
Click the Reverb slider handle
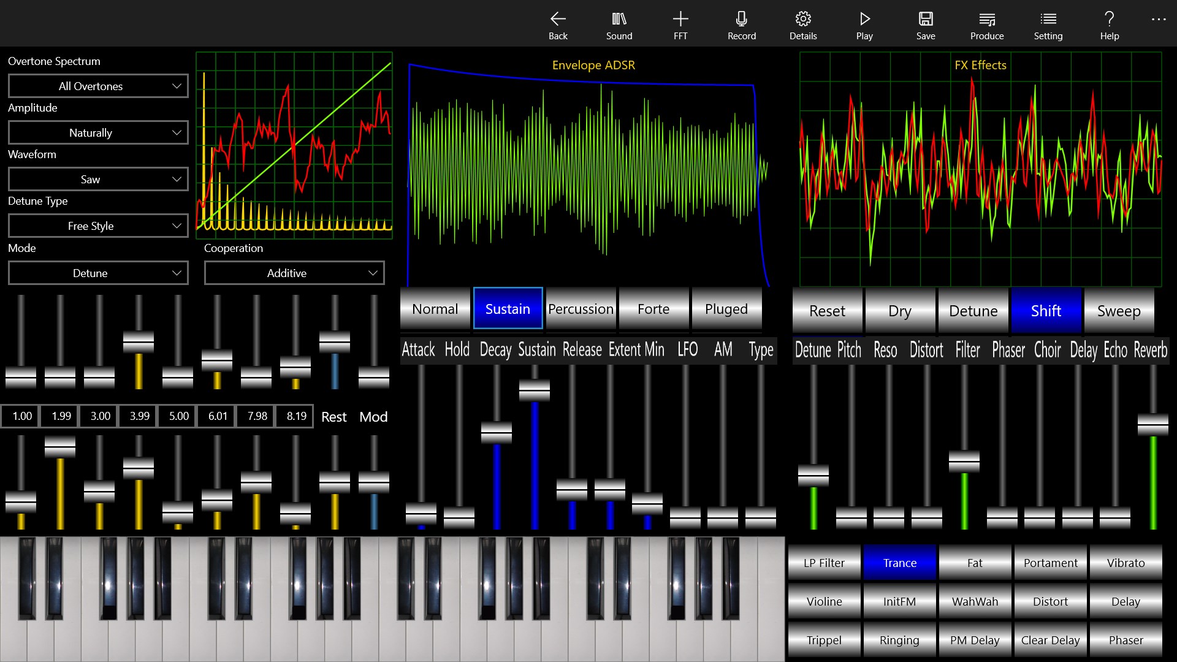tap(1152, 424)
